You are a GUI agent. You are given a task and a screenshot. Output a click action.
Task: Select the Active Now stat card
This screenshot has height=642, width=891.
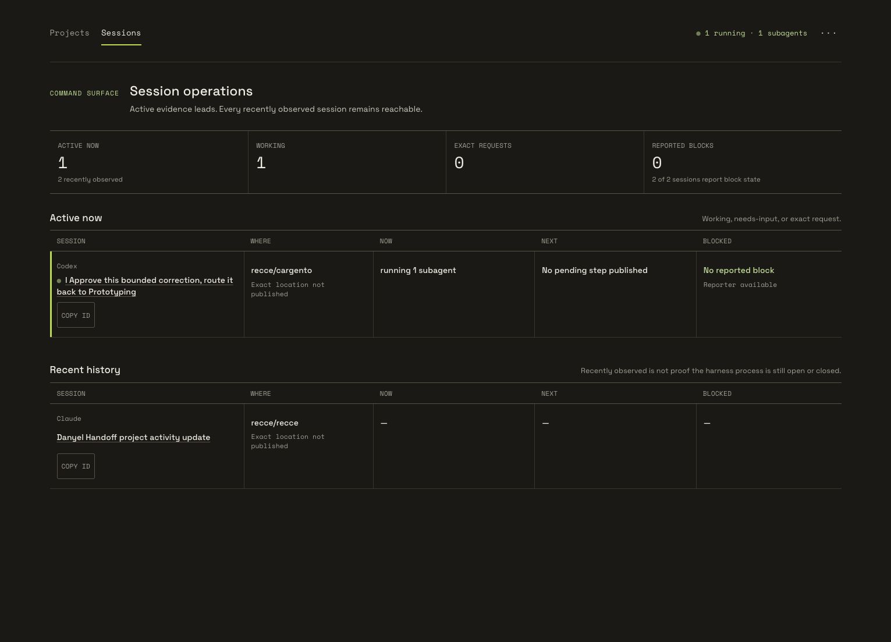point(149,162)
